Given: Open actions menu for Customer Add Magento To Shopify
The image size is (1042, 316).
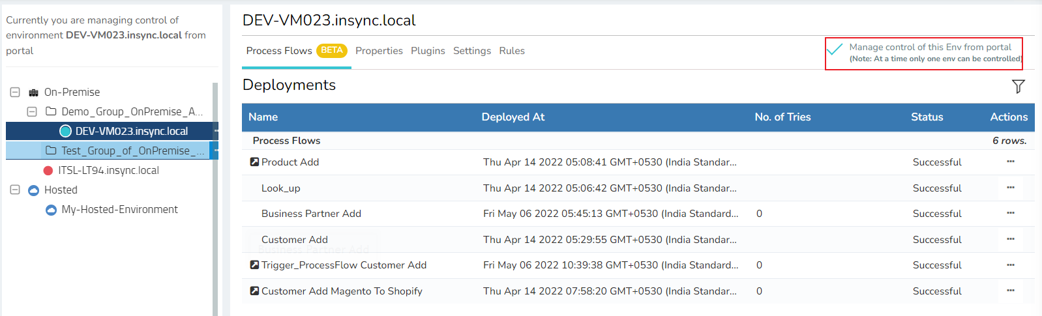Looking at the screenshot, I should [1010, 291].
